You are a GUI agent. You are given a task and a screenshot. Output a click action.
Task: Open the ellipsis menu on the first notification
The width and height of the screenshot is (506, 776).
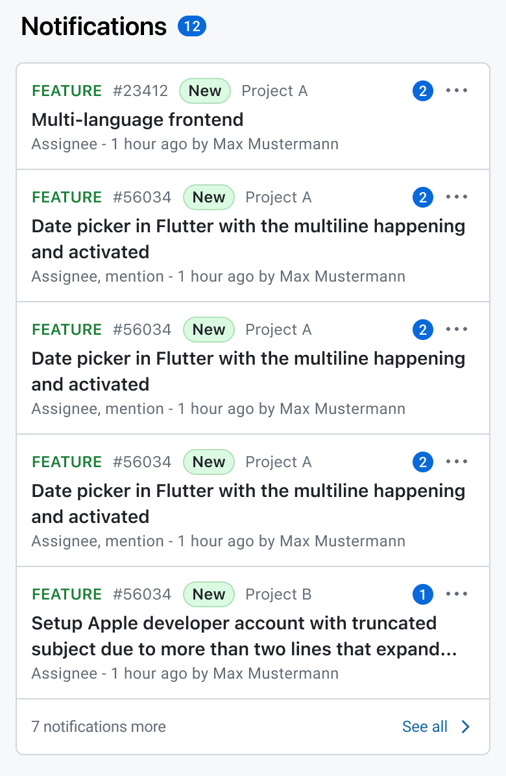click(457, 91)
